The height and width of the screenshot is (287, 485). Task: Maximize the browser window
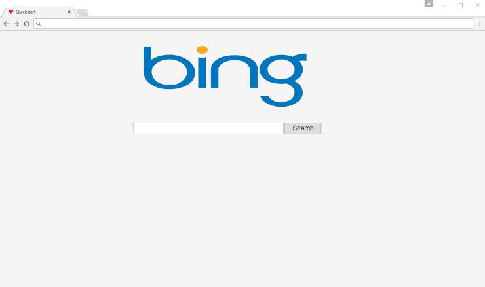click(x=461, y=5)
